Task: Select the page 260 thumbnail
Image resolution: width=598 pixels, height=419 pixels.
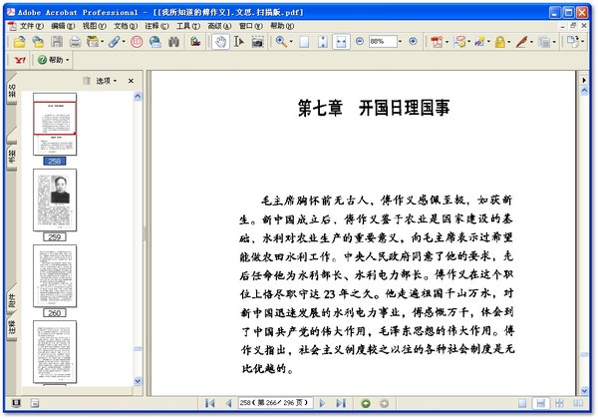Action: [x=55, y=276]
